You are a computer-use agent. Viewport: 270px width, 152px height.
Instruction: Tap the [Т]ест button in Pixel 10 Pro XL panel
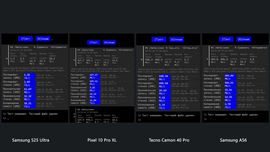pyautogui.click(x=94, y=42)
